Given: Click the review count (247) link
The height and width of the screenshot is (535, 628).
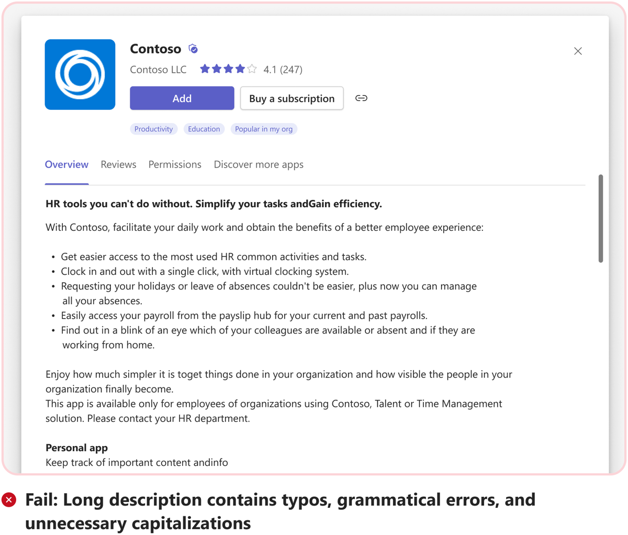Looking at the screenshot, I should [291, 69].
